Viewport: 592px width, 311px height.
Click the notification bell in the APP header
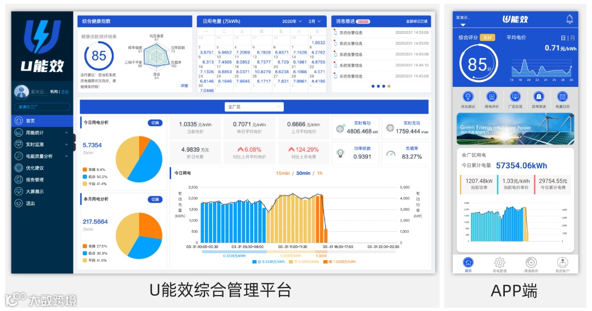(x=570, y=19)
